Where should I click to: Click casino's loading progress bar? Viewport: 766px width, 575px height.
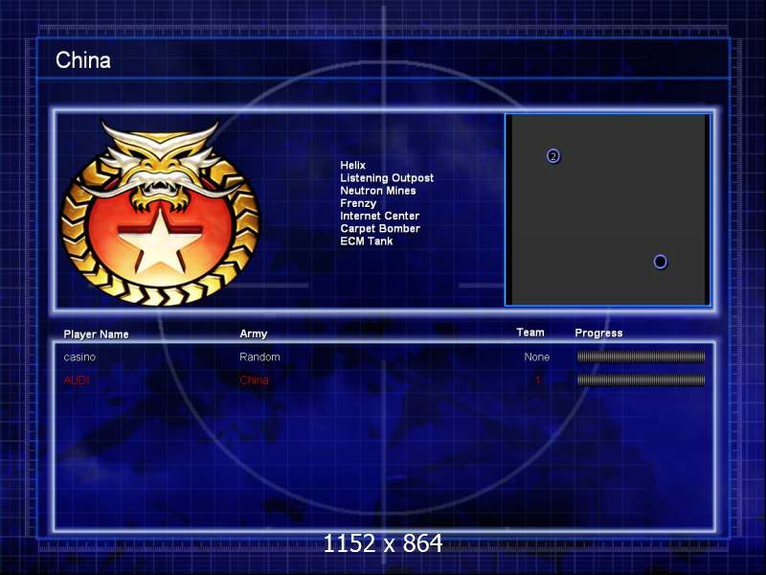(641, 356)
